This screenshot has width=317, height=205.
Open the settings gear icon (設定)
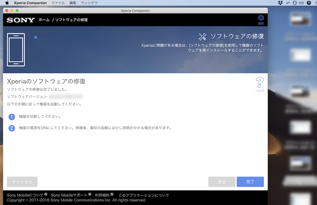click(261, 18)
